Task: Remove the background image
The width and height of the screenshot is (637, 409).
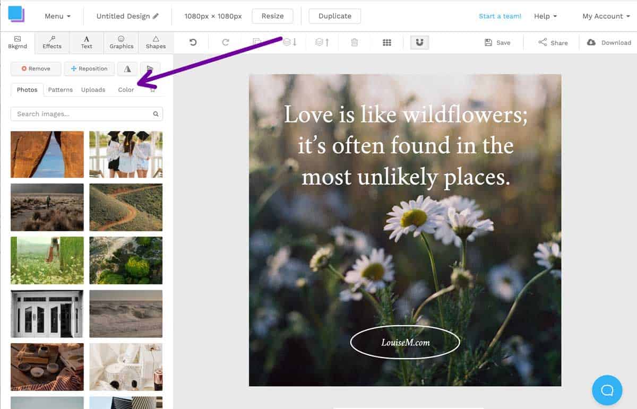Action: coord(36,68)
